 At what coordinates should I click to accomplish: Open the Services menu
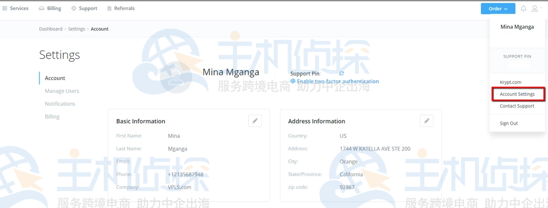pyautogui.click(x=15, y=8)
